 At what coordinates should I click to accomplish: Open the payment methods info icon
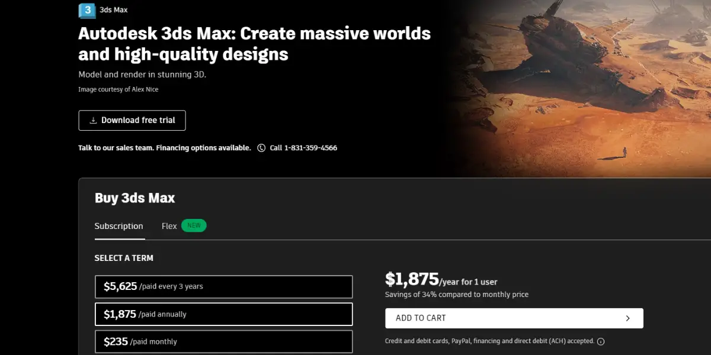(x=601, y=341)
